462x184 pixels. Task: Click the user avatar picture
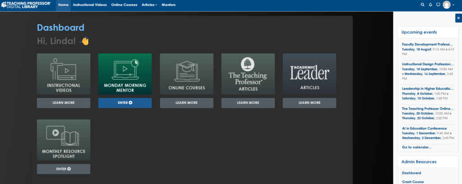click(447, 5)
